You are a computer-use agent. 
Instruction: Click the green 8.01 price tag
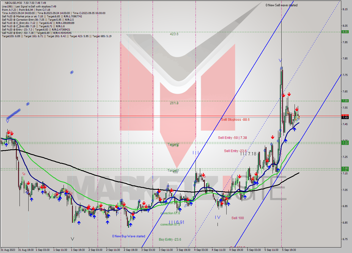345,32
